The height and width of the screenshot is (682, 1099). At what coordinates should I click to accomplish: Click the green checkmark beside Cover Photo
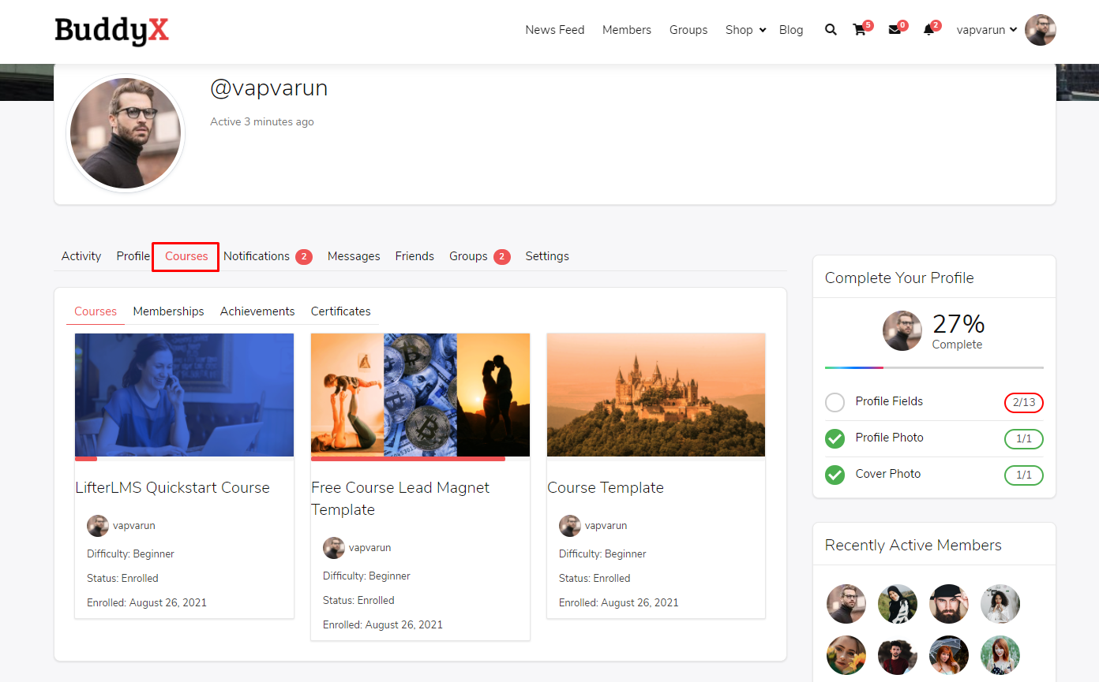(835, 475)
